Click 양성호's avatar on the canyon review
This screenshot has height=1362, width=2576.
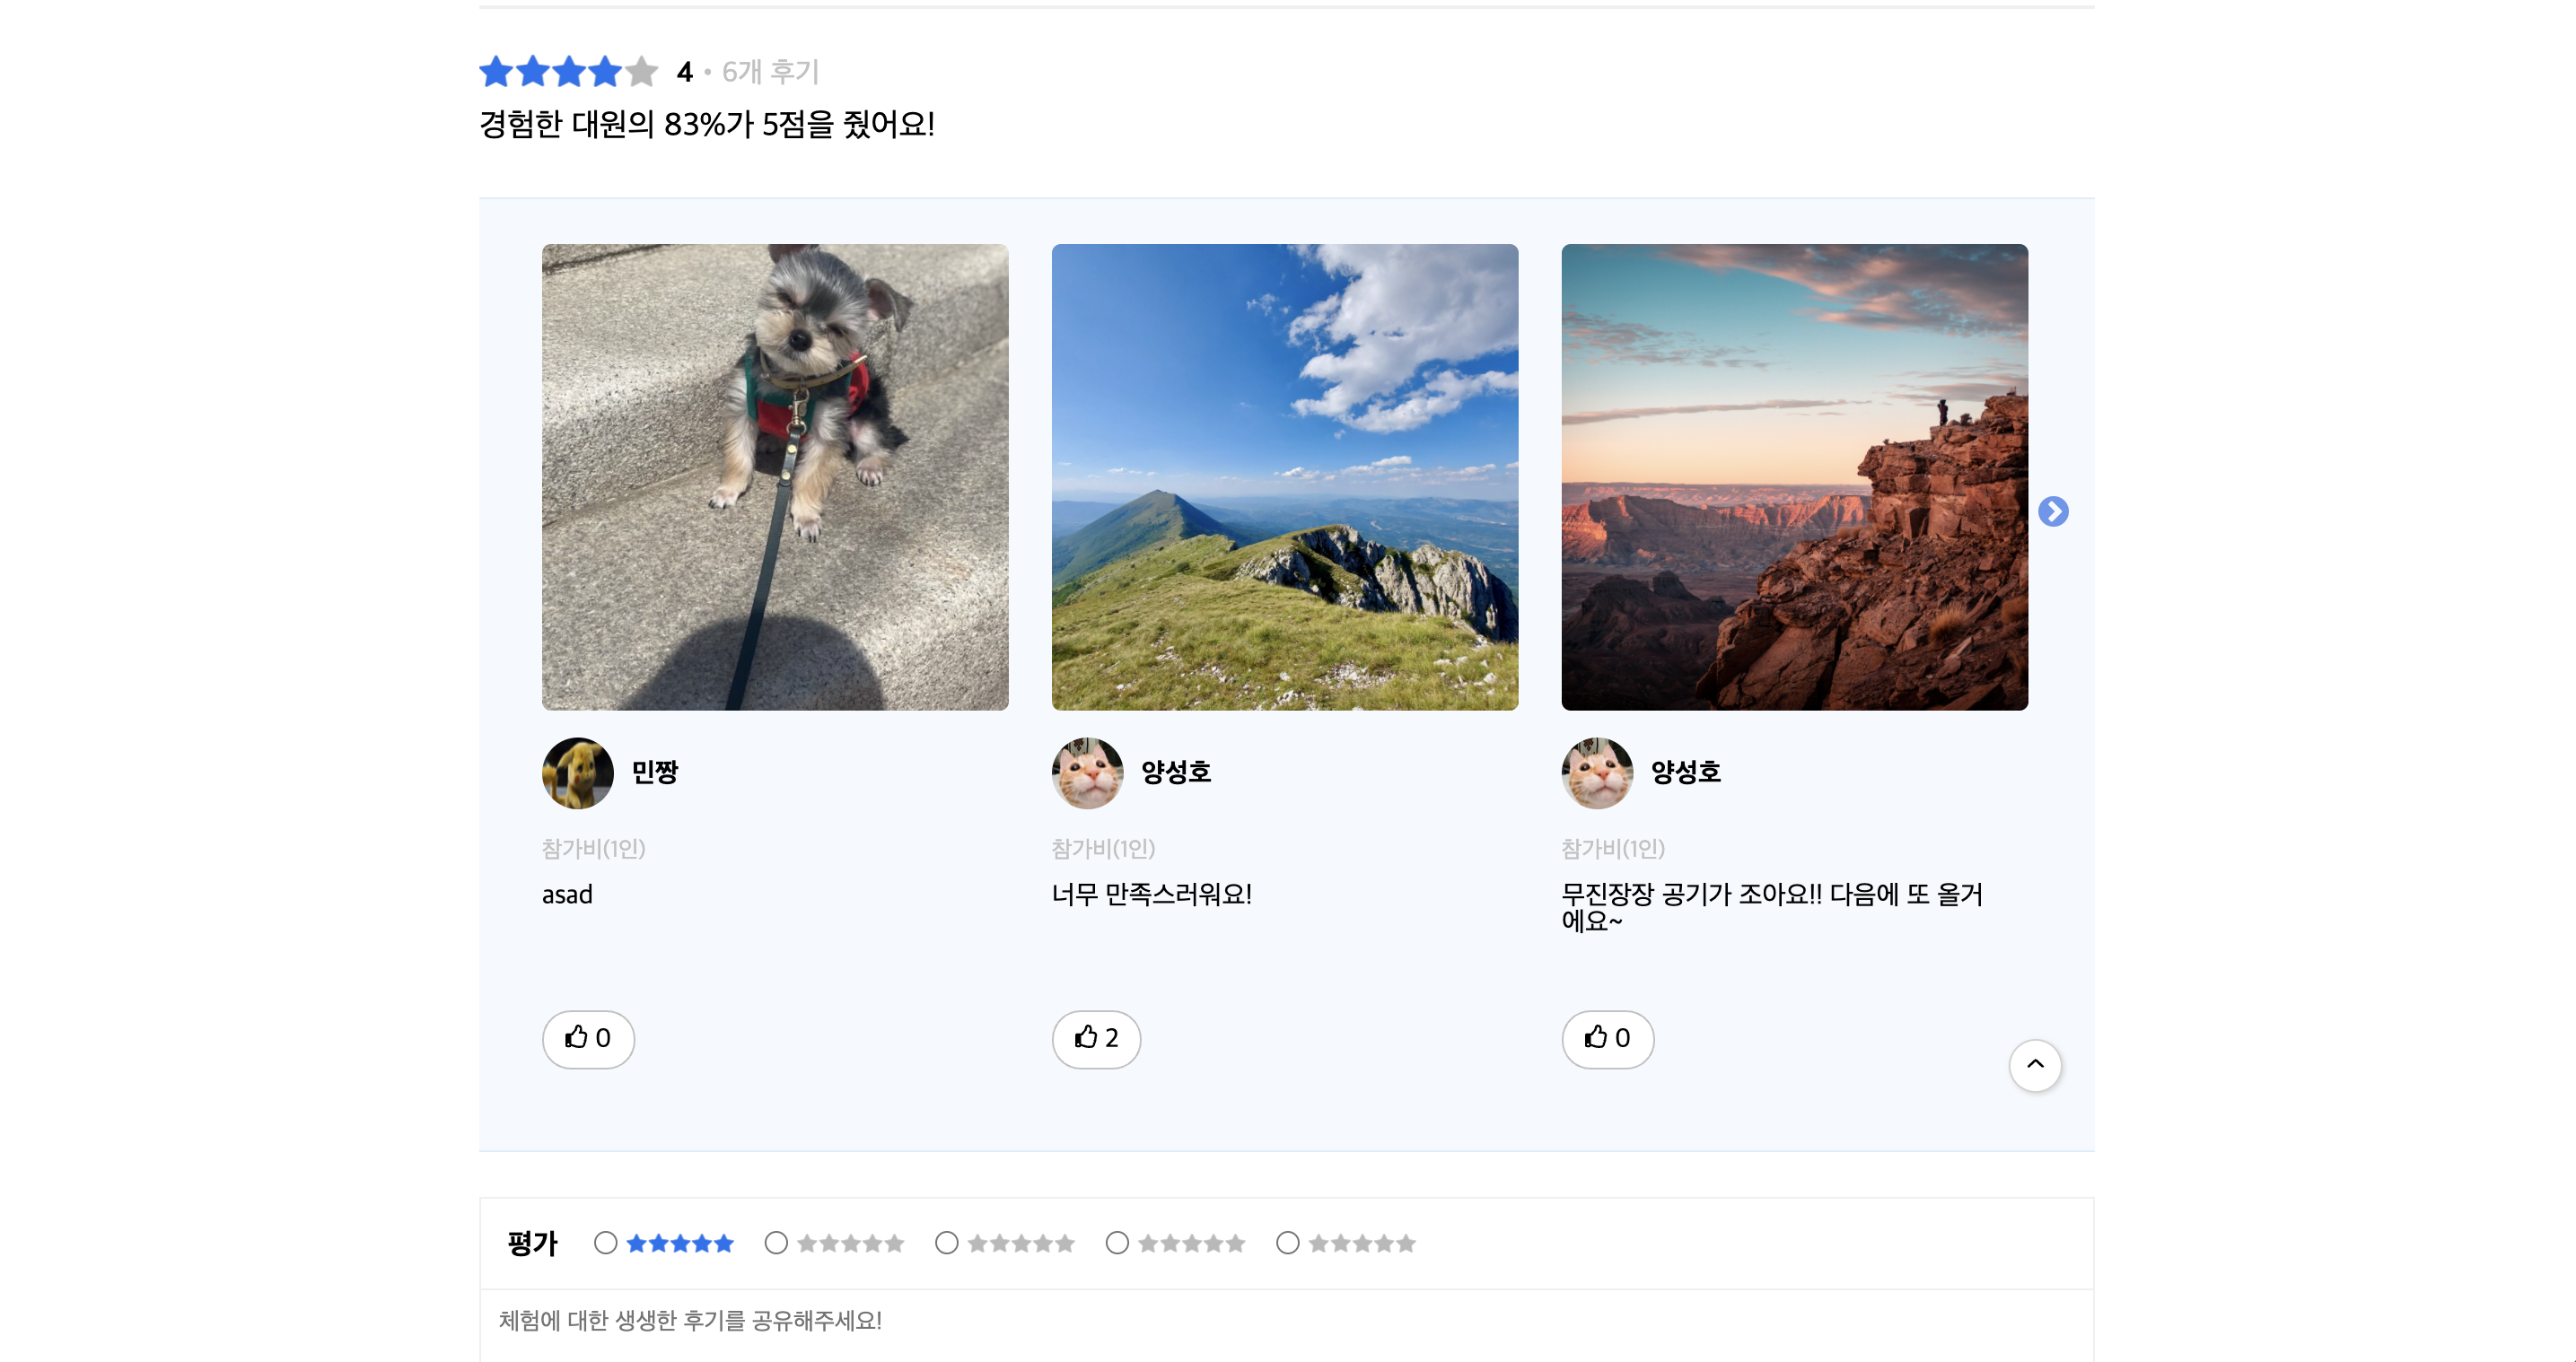click(1597, 772)
